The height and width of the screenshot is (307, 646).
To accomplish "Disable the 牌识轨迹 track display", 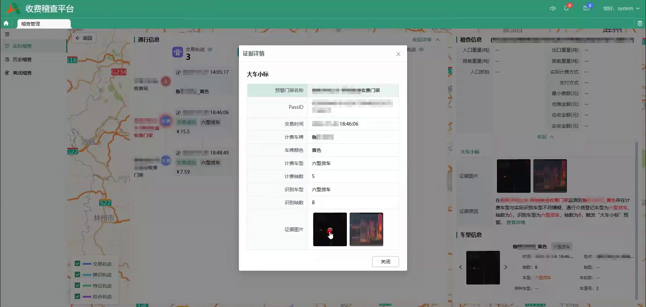I will (78, 275).
